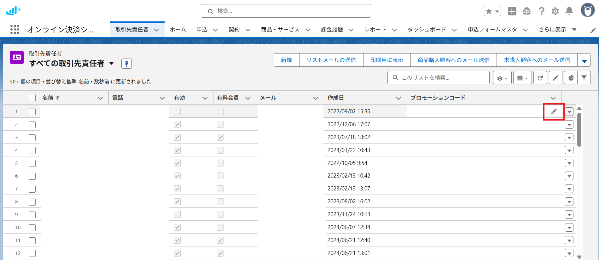Expand the list view controls gear dropdown
The image size is (599, 260).
tap(502, 78)
